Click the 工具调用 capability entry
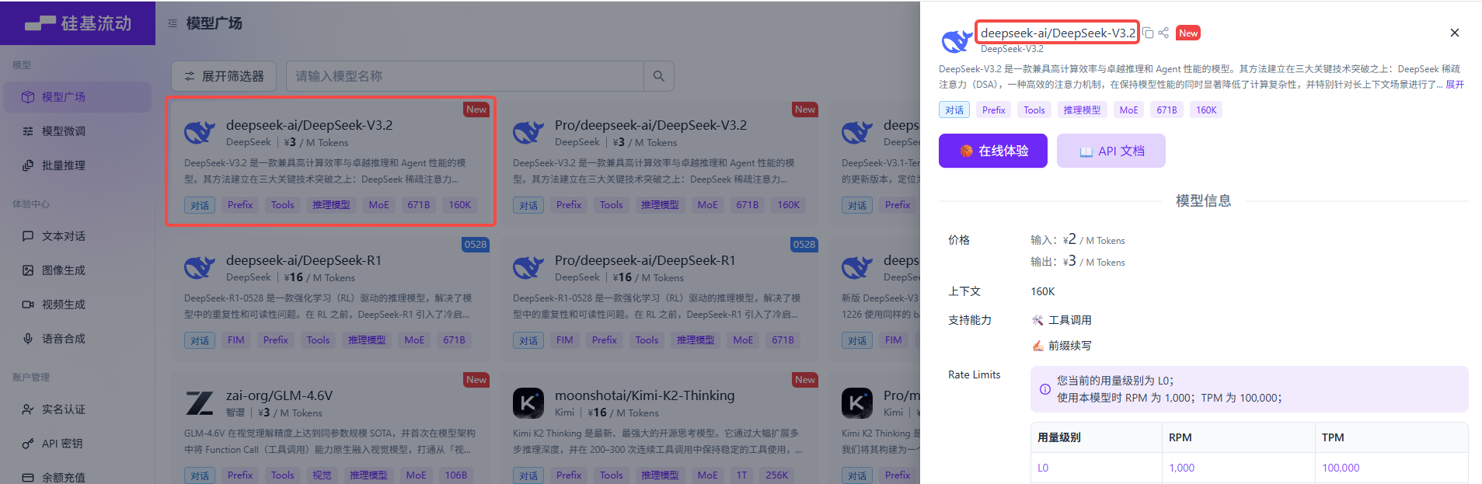This screenshot has height=484, width=1482. coord(1062,320)
